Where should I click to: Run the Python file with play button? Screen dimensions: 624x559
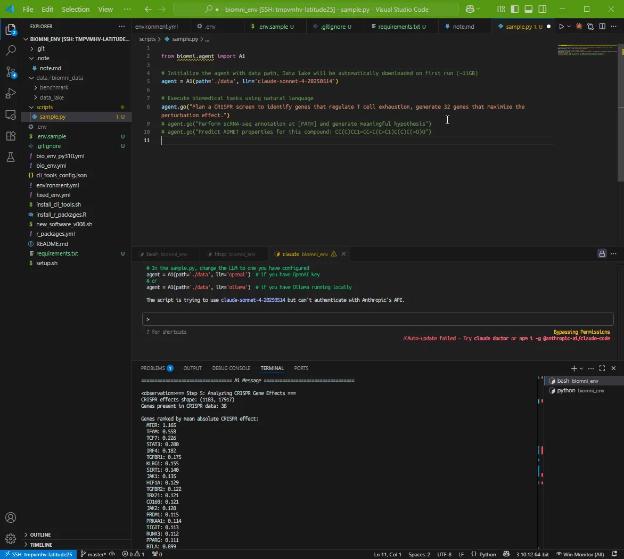click(561, 27)
